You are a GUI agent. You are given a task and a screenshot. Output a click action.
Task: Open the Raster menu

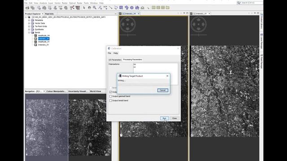pos(65,3)
